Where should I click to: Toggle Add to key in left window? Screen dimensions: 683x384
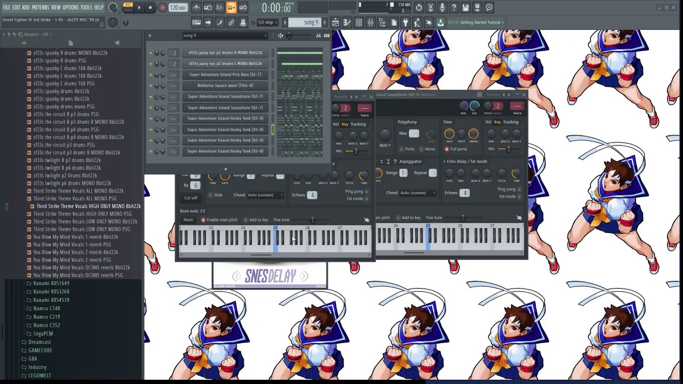pyautogui.click(x=256, y=220)
